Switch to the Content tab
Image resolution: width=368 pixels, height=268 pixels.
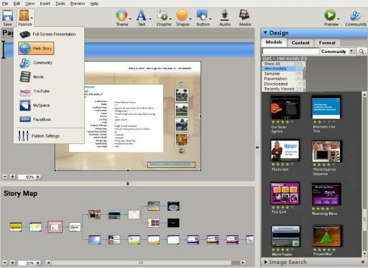(300, 43)
